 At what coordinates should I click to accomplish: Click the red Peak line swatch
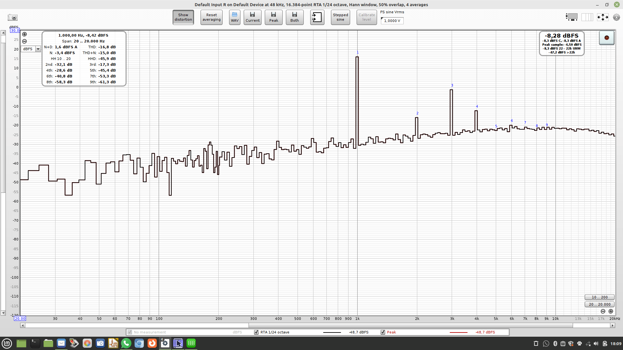(458, 332)
